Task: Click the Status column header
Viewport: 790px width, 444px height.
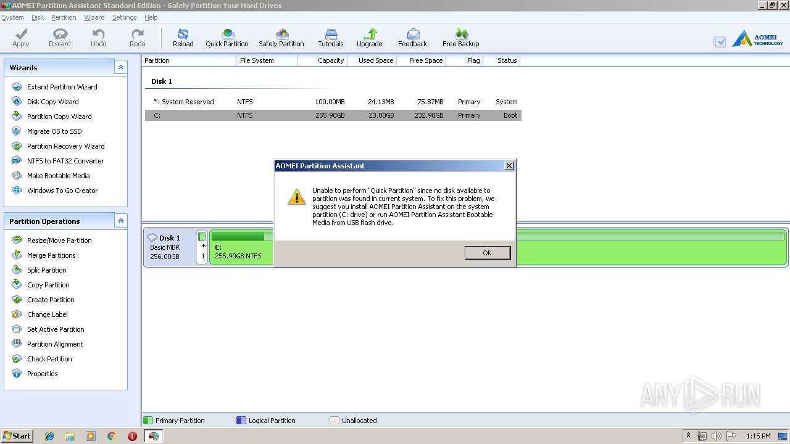Action: pyautogui.click(x=501, y=60)
